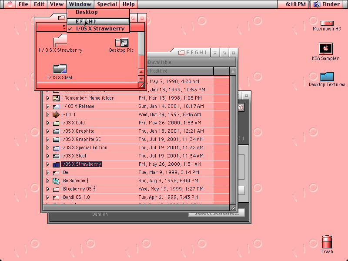Click the iBe Scheme folder icon
Viewport: 348px width, 261px height.
pyautogui.click(x=56, y=181)
